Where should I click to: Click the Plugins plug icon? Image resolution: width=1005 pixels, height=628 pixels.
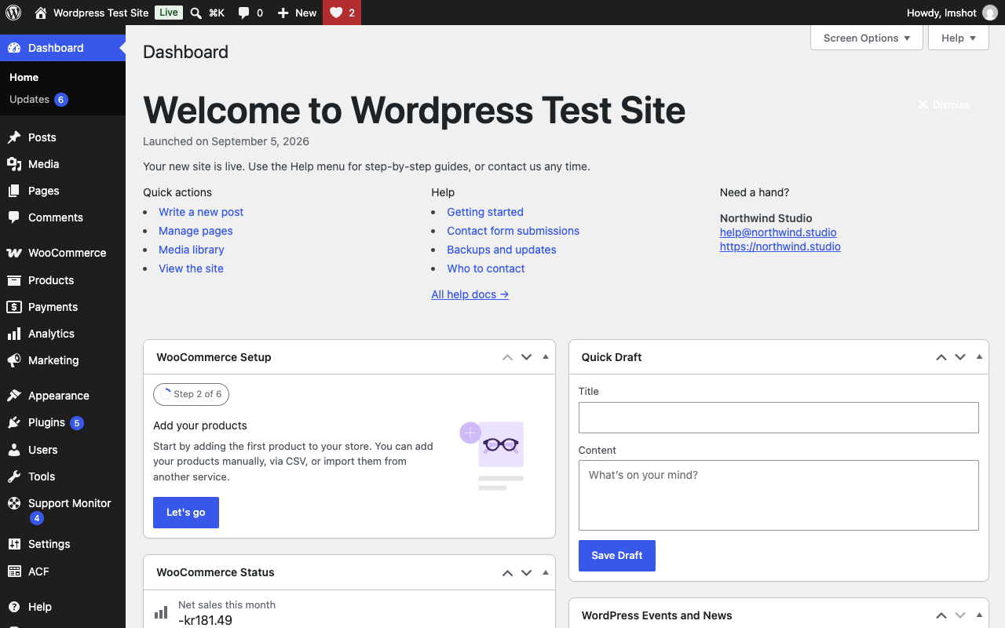(14, 422)
